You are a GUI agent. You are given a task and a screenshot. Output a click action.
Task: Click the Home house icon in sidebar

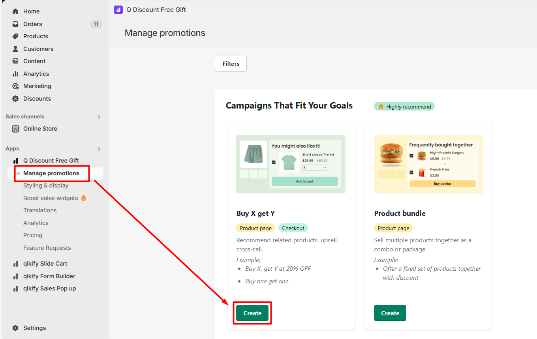point(15,11)
